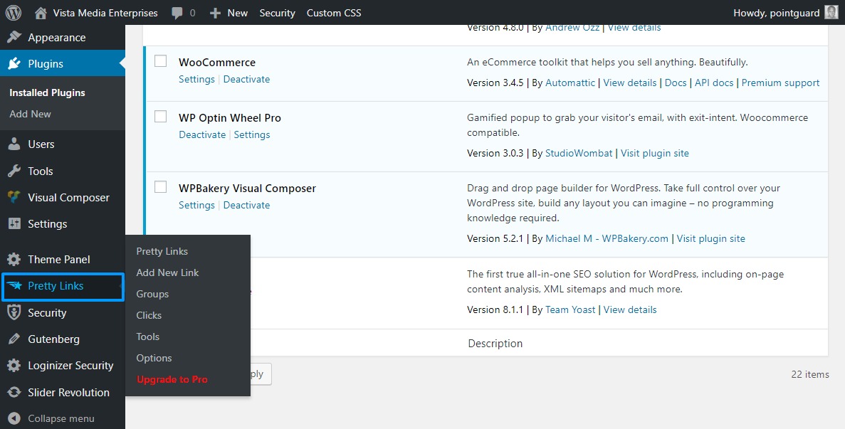Viewport: 845px width, 429px height.
Task: Click the Security shield icon in sidebar
Action: click(x=14, y=313)
